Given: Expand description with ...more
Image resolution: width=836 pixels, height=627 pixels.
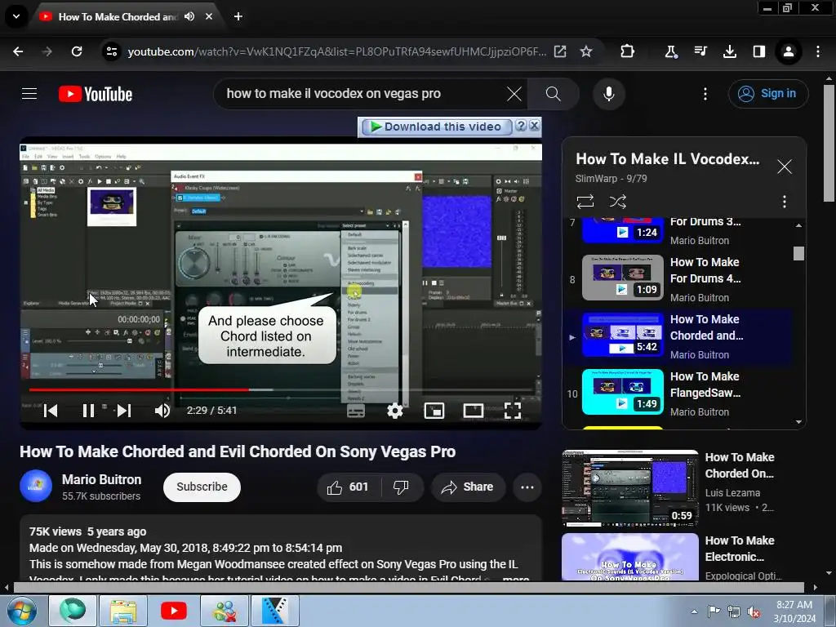Looking at the screenshot, I should 516,578.
